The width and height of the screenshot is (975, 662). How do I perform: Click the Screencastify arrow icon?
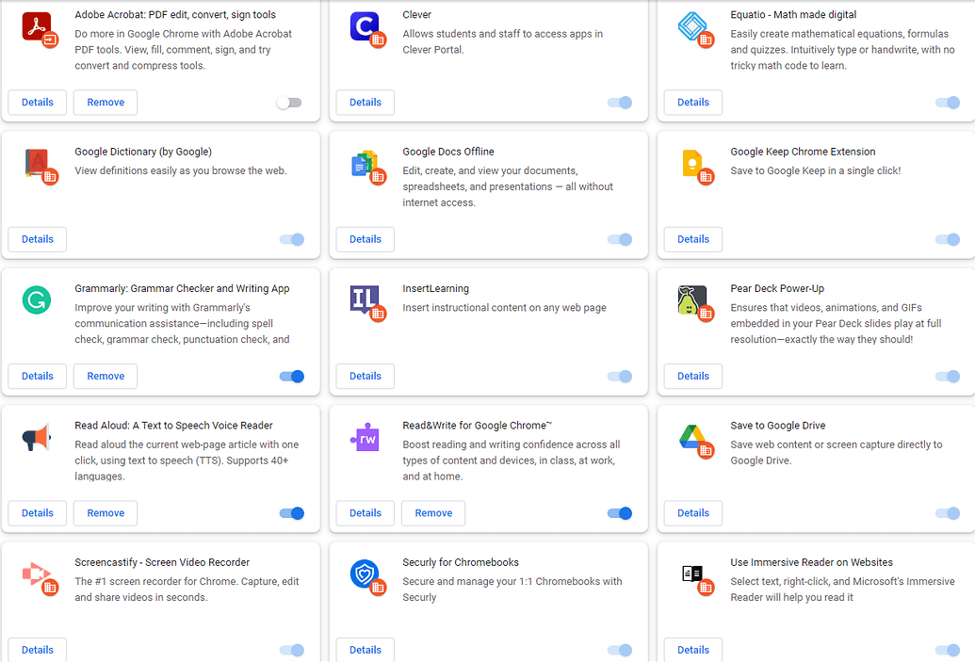38,574
